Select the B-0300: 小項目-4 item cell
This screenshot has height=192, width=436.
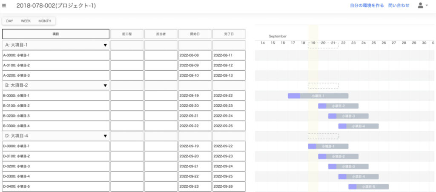click(56, 126)
